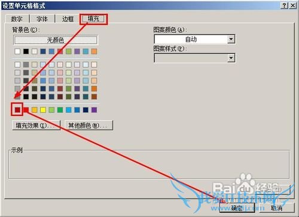Pick dark navy in standard colors row
299x217 pixels.
pyautogui.click(x=86, y=110)
